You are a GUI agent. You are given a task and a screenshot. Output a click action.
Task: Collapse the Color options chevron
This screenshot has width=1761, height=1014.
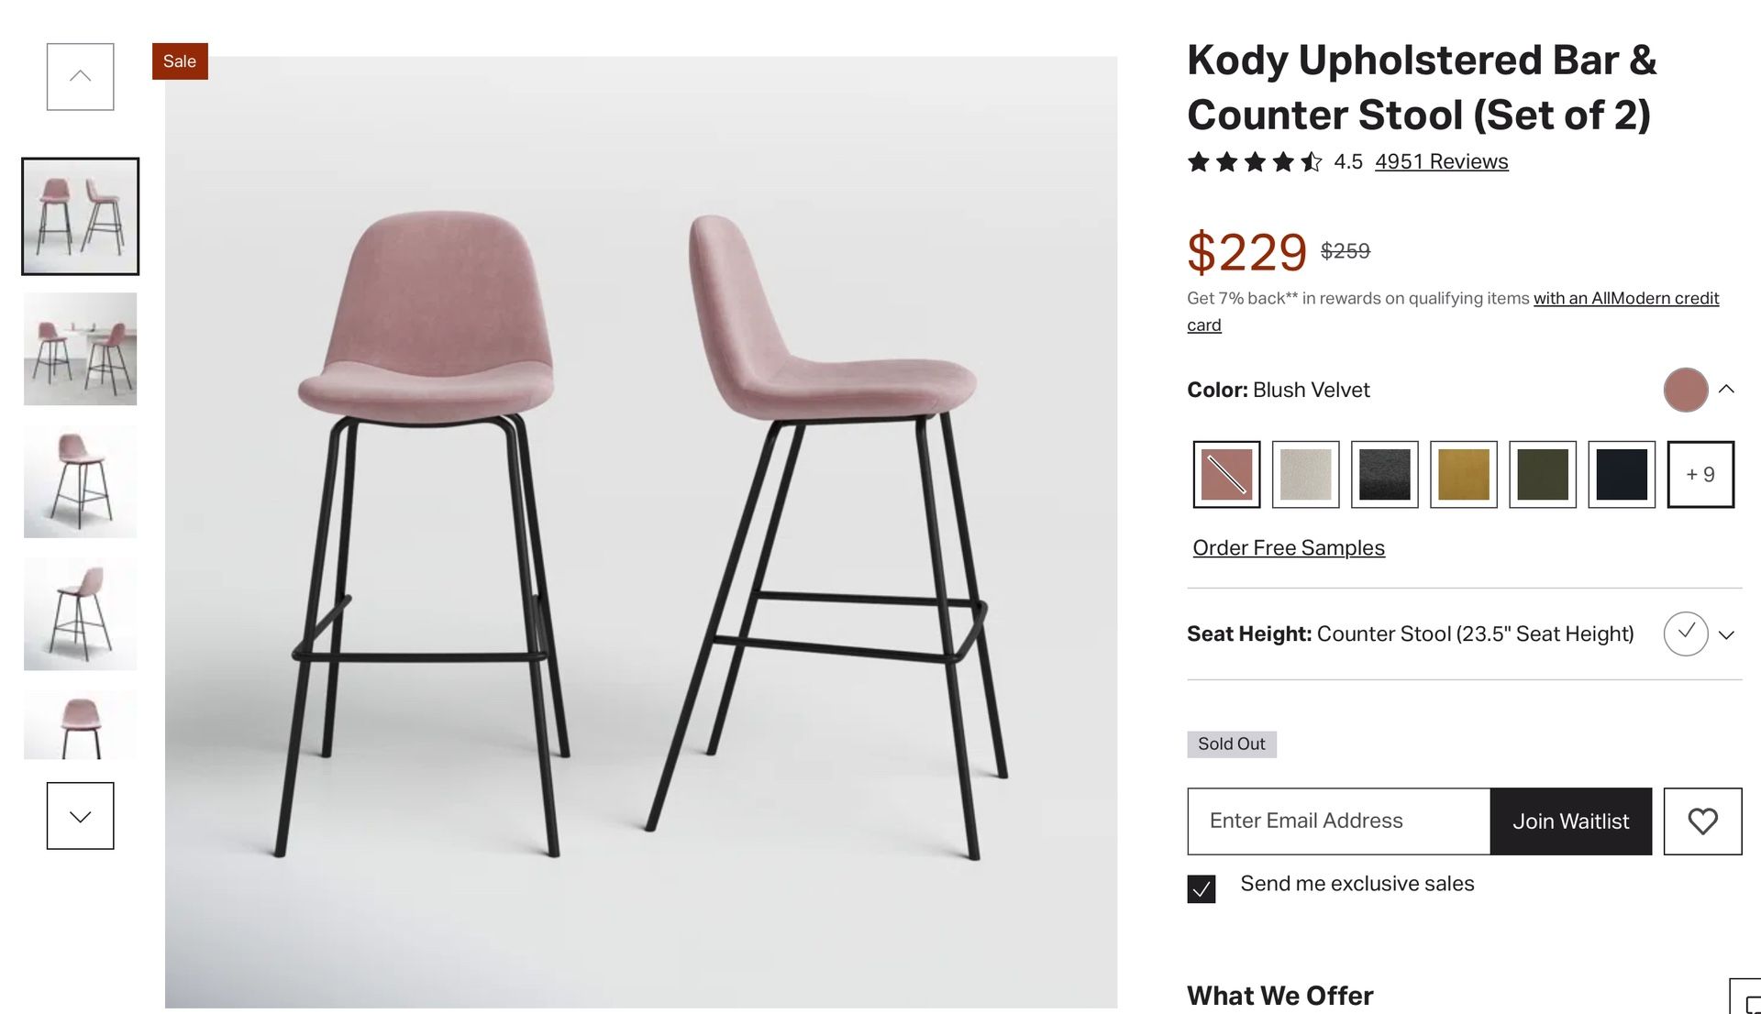(1726, 390)
